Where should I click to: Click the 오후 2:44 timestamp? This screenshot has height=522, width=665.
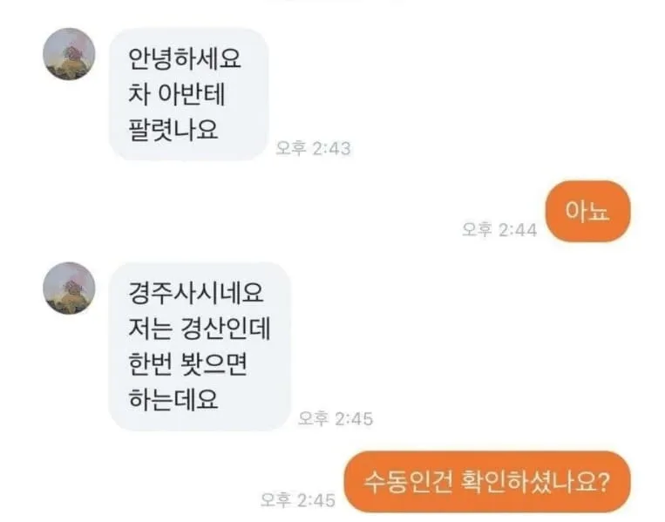[499, 230]
